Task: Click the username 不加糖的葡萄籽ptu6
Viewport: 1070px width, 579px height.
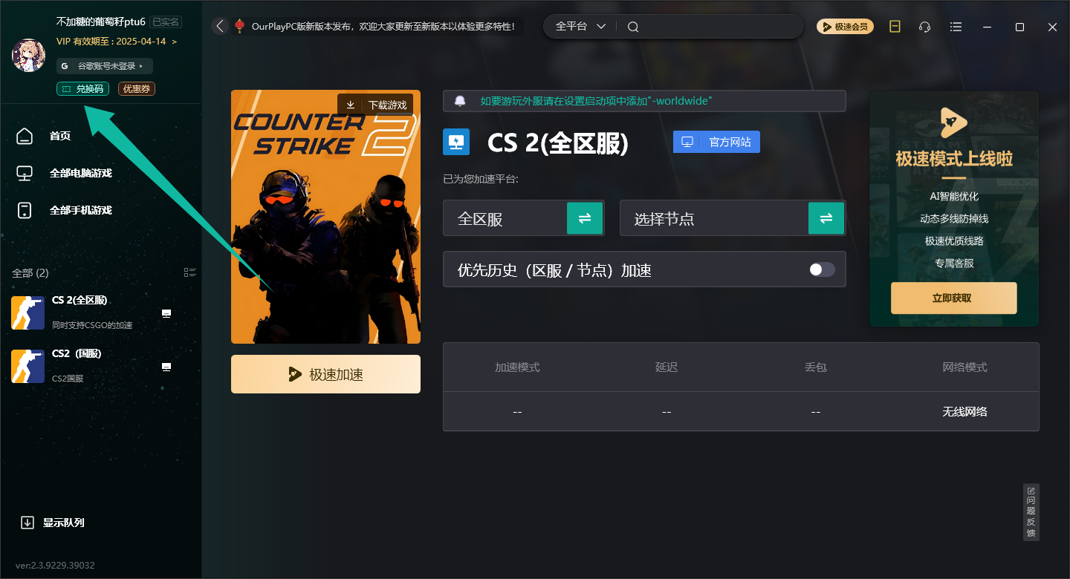Action: tap(101, 22)
